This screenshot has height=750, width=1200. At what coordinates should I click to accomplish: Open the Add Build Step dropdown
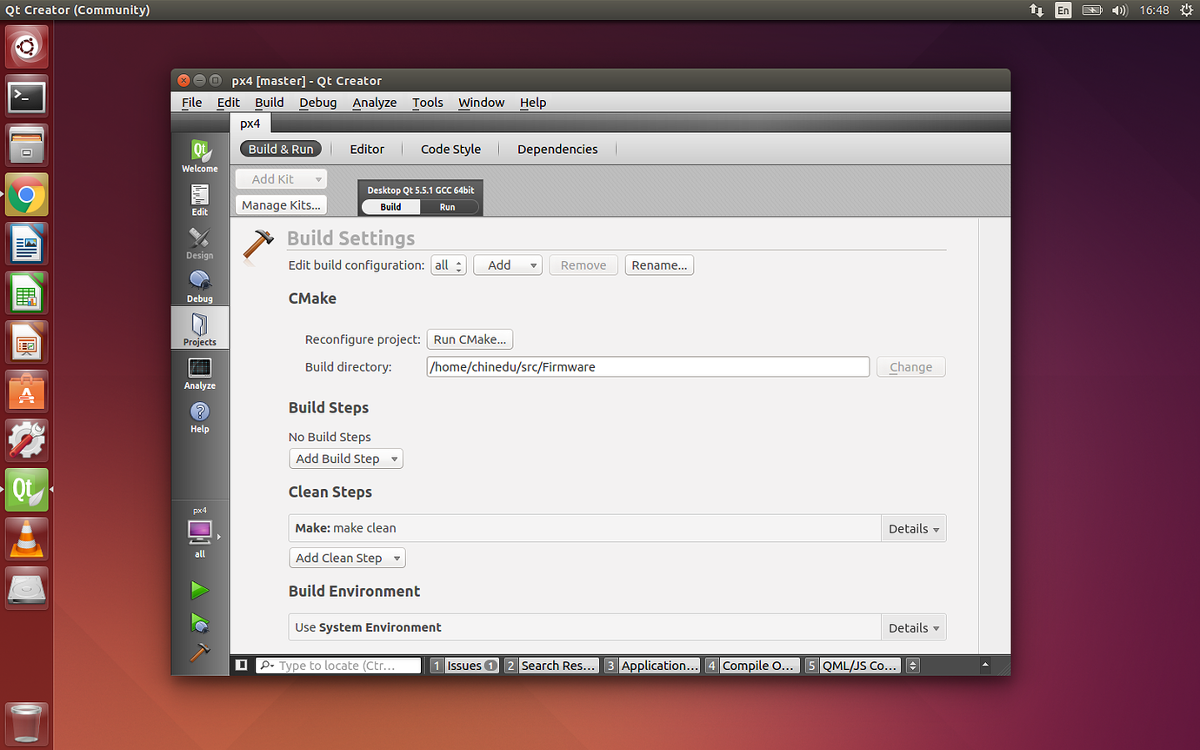tap(346, 459)
